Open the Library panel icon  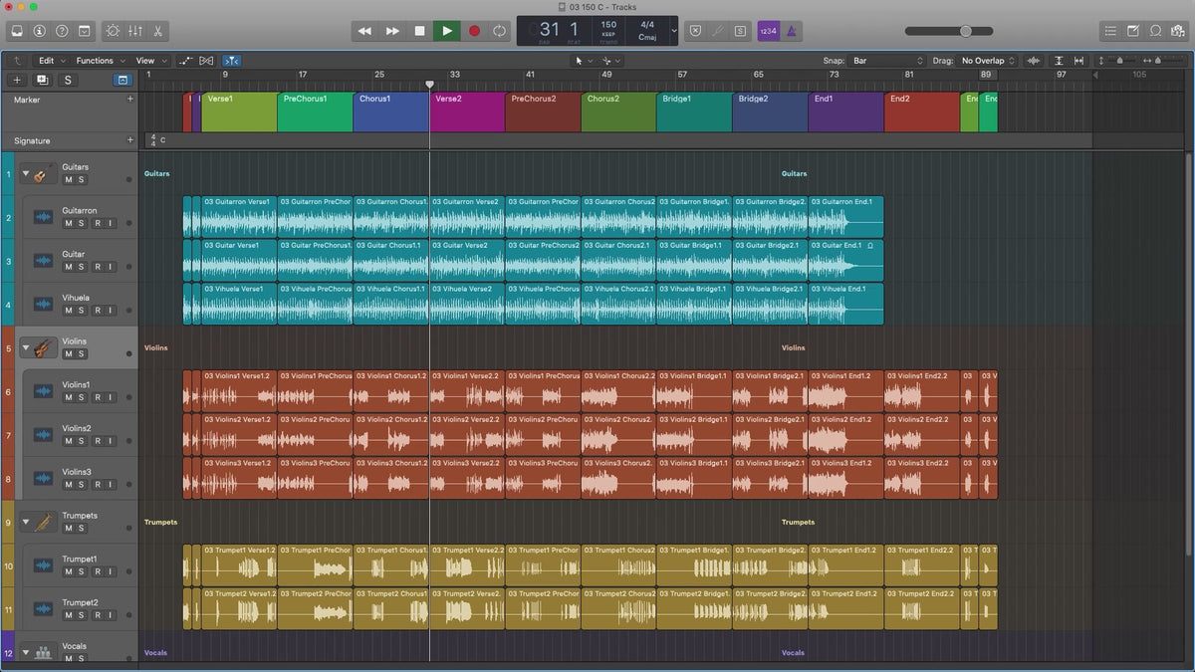(x=18, y=31)
